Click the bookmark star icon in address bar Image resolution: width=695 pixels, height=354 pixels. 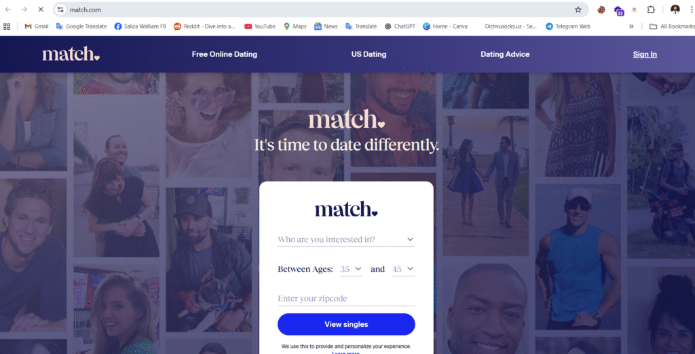pos(578,9)
